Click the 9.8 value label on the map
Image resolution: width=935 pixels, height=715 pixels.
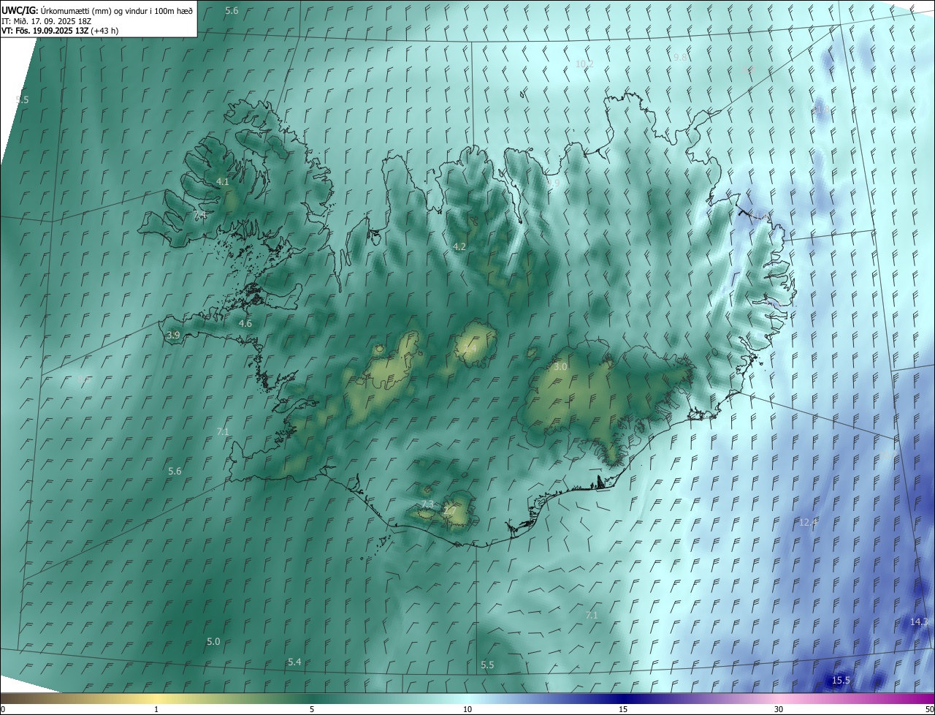(681, 57)
